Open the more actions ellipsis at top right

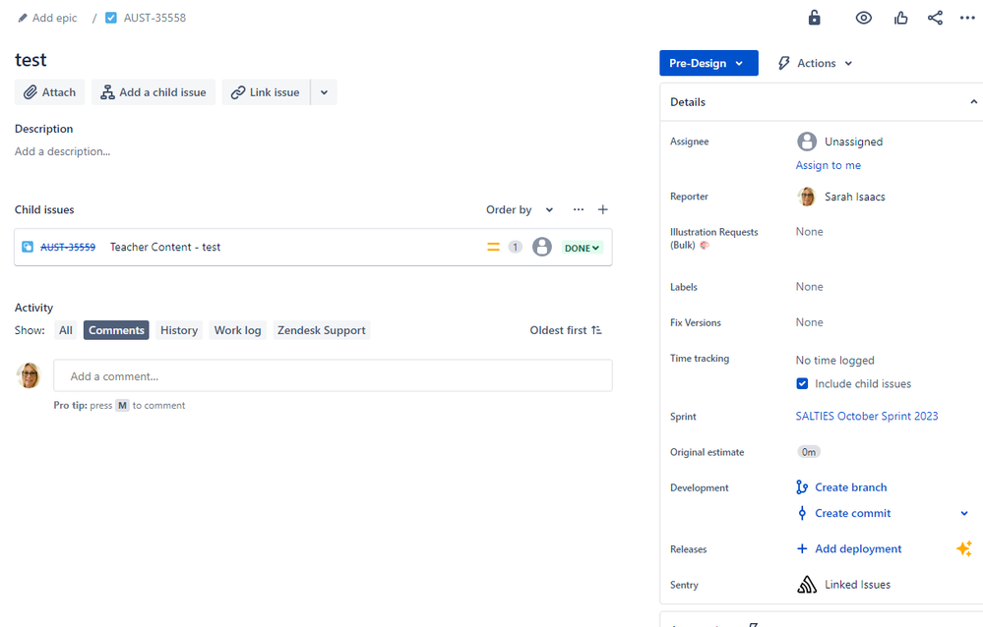967,18
